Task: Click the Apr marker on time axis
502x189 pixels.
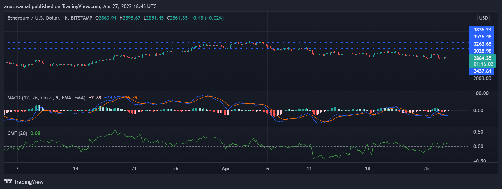Action: pos(226,169)
